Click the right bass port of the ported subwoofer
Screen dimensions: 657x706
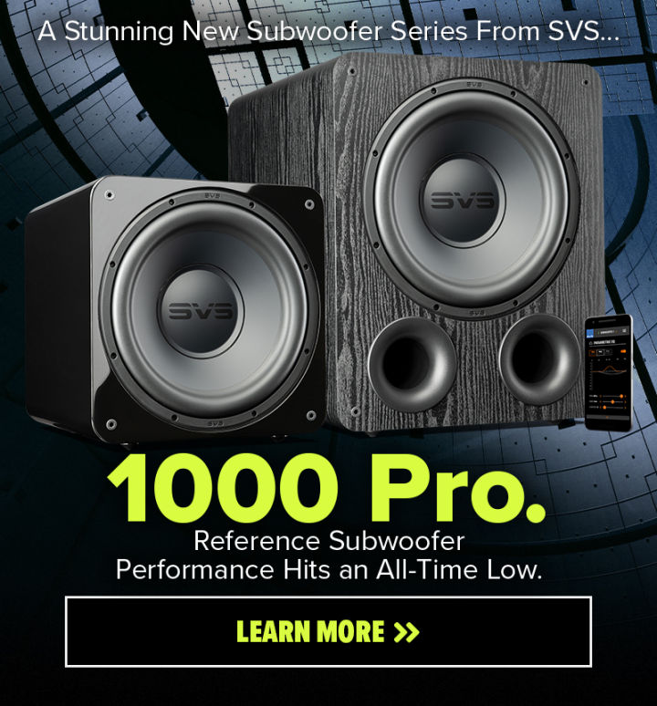coord(539,360)
